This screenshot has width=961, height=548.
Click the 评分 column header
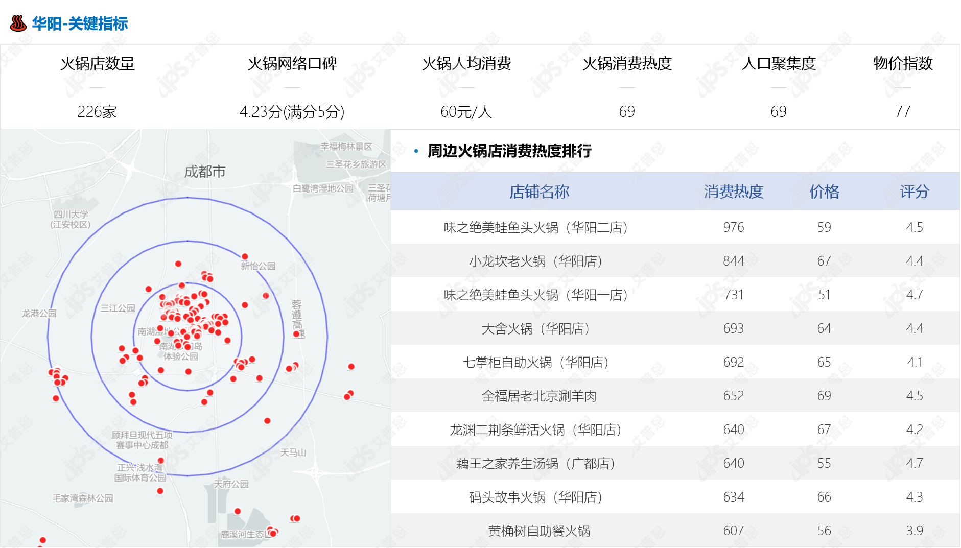[x=915, y=192]
